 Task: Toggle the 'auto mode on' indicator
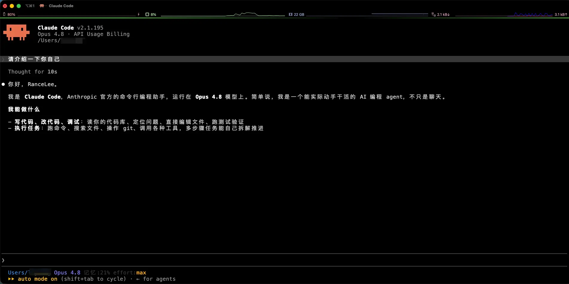tap(38, 279)
